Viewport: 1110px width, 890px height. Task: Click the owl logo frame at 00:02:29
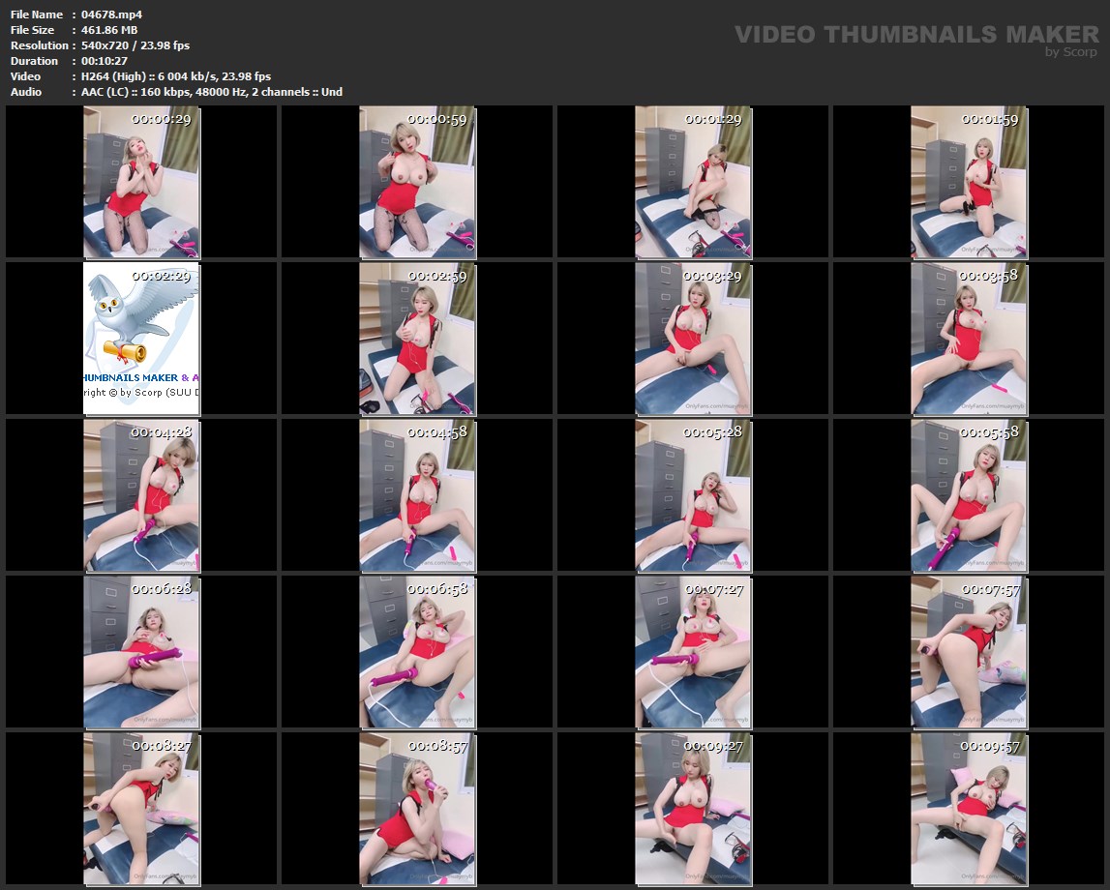point(141,338)
